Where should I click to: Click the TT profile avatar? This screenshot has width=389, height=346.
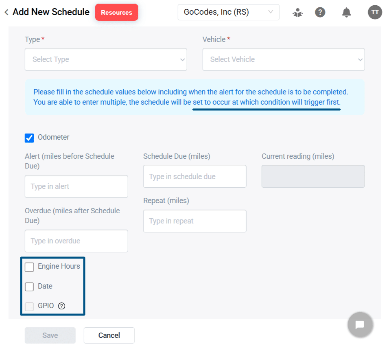[x=375, y=12]
